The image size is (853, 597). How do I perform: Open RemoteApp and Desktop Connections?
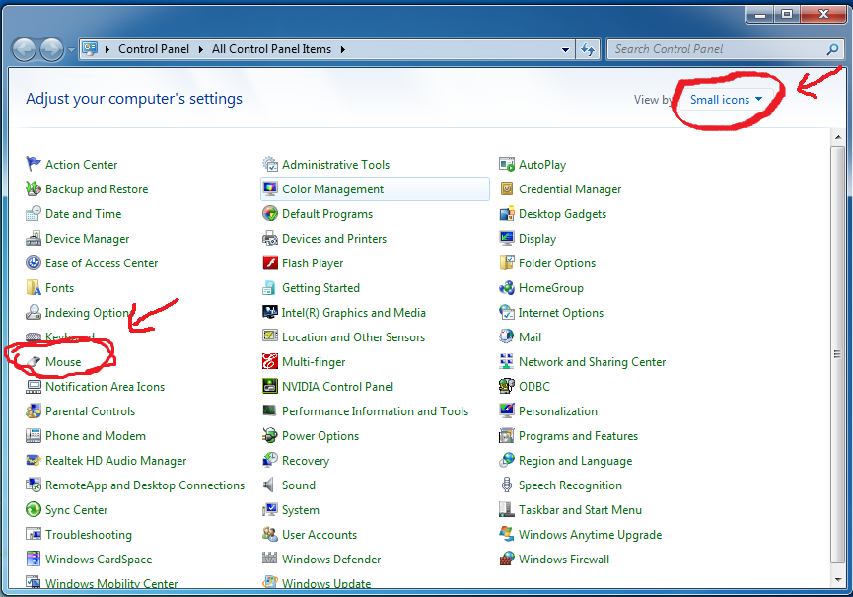click(145, 485)
